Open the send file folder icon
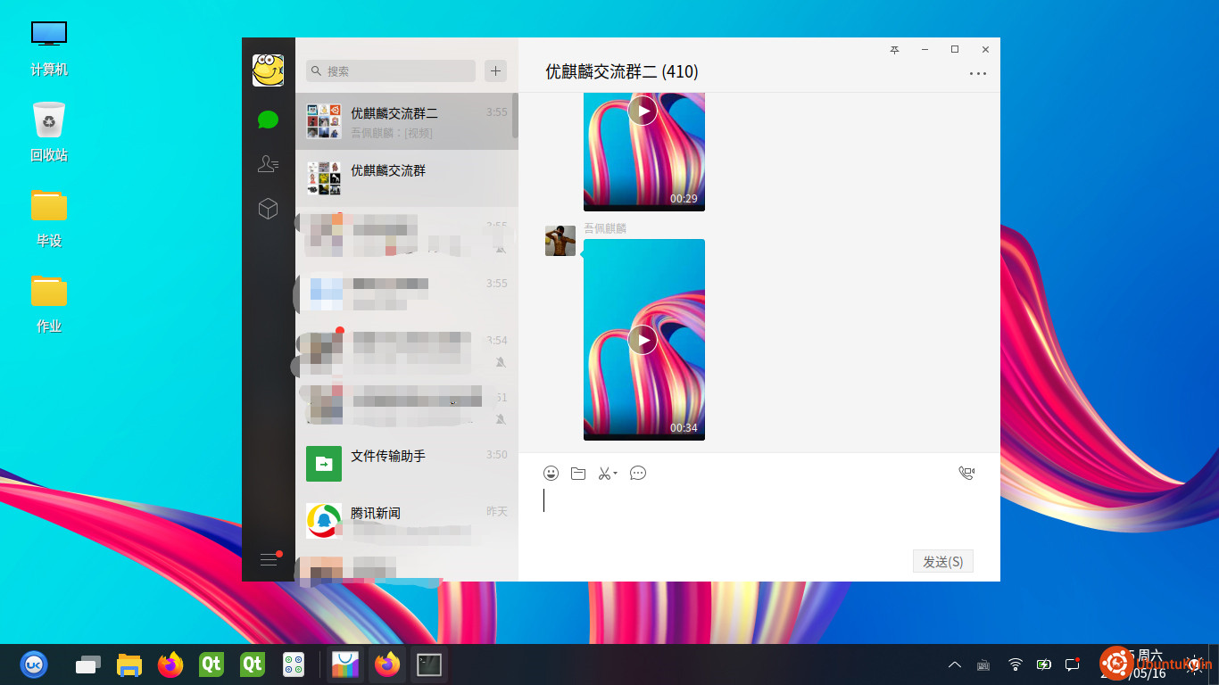The image size is (1219, 685). click(x=578, y=474)
